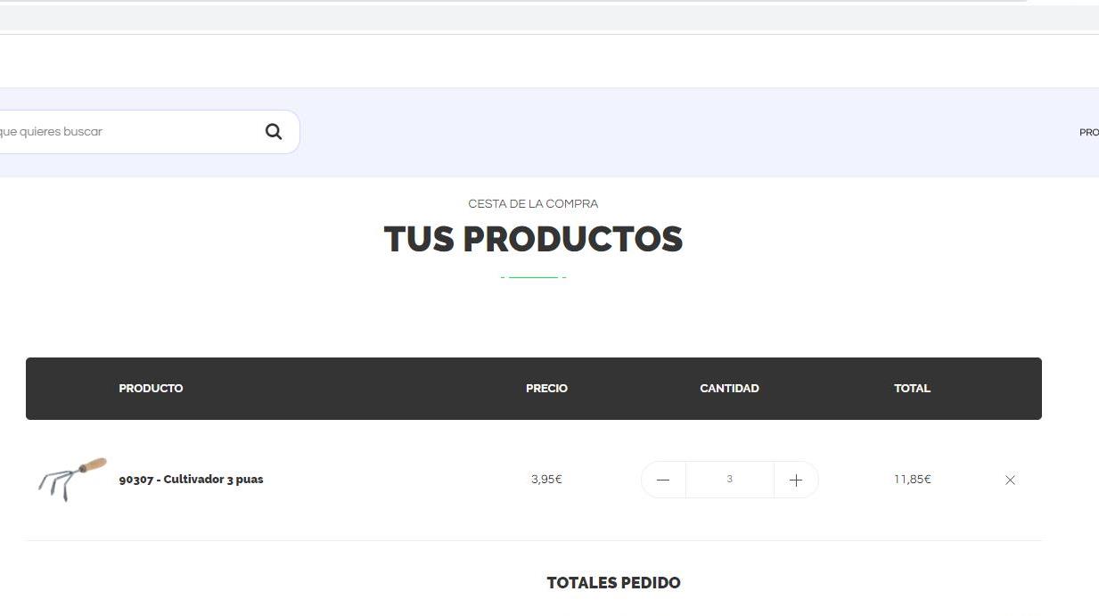
Task: Increase Cultivador quantity with plus icon
Action: click(x=796, y=480)
